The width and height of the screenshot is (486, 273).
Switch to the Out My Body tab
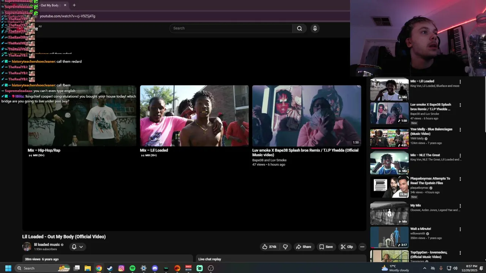tap(50, 5)
